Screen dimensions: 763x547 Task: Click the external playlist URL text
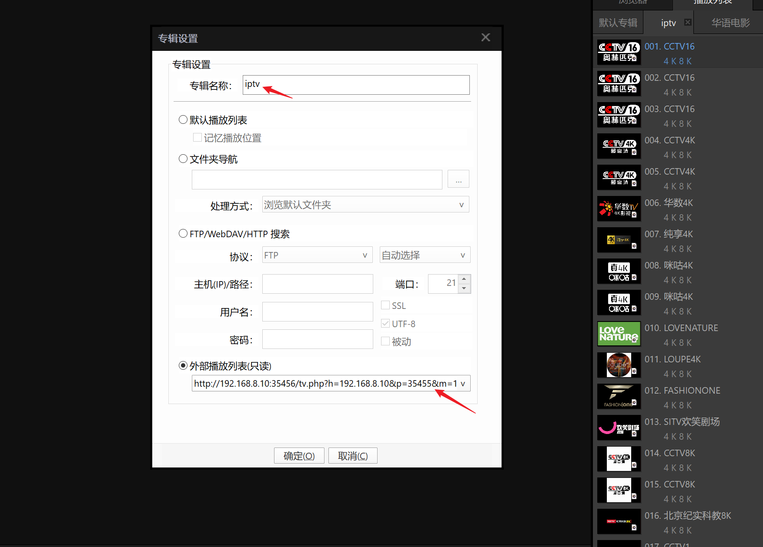pyautogui.click(x=325, y=384)
